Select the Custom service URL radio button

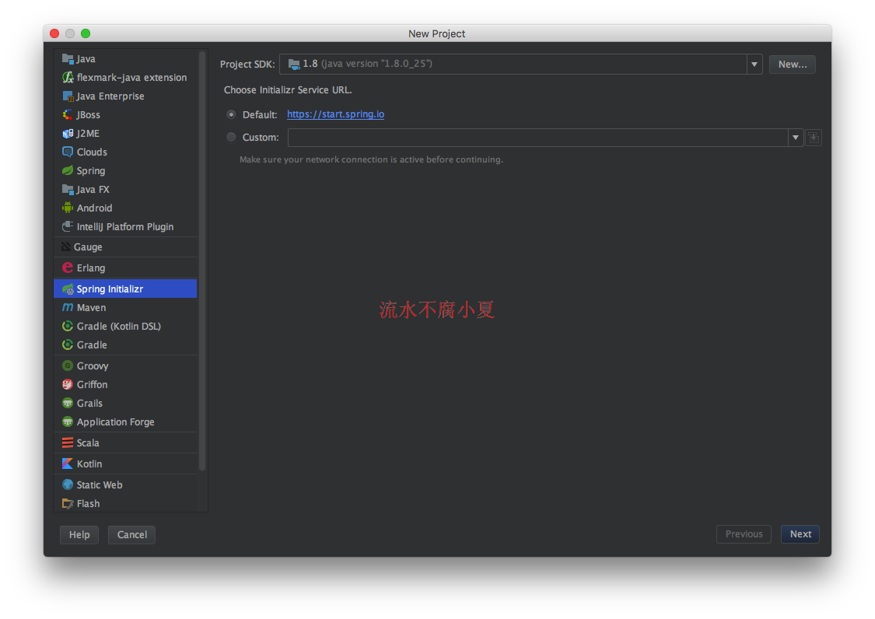click(231, 138)
